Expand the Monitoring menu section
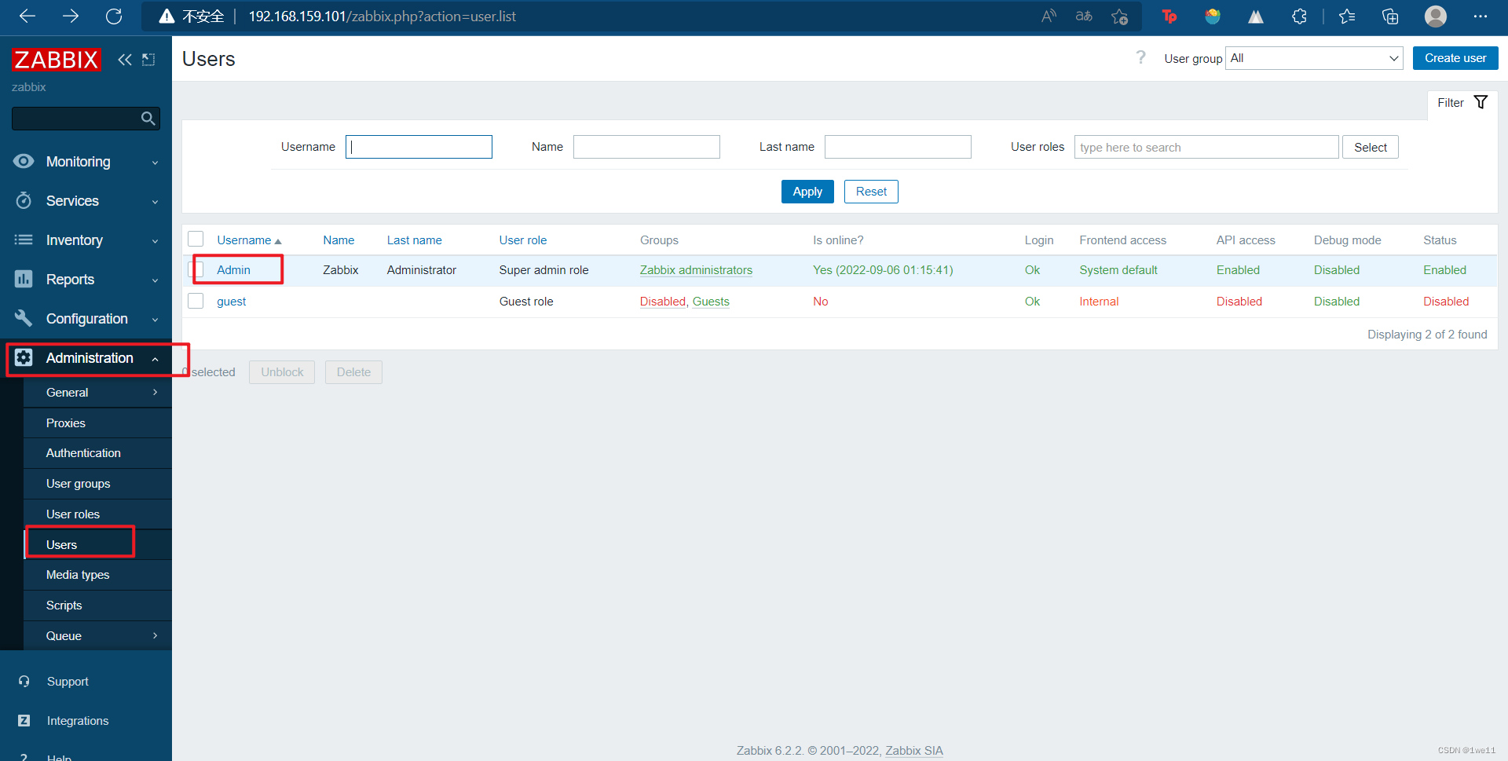Image resolution: width=1508 pixels, height=761 pixels. click(x=155, y=163)
